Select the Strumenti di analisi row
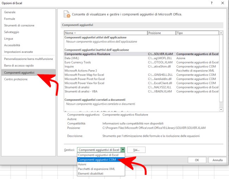 tap(142, 87)
